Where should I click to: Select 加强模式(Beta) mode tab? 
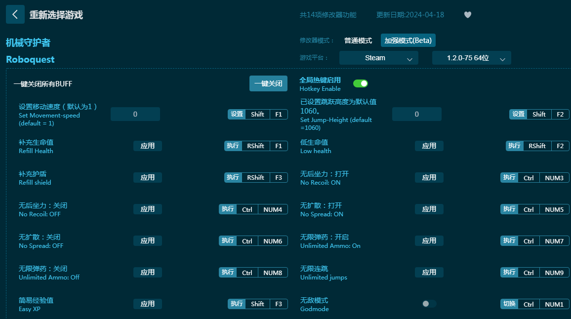[x=408, y=40]
